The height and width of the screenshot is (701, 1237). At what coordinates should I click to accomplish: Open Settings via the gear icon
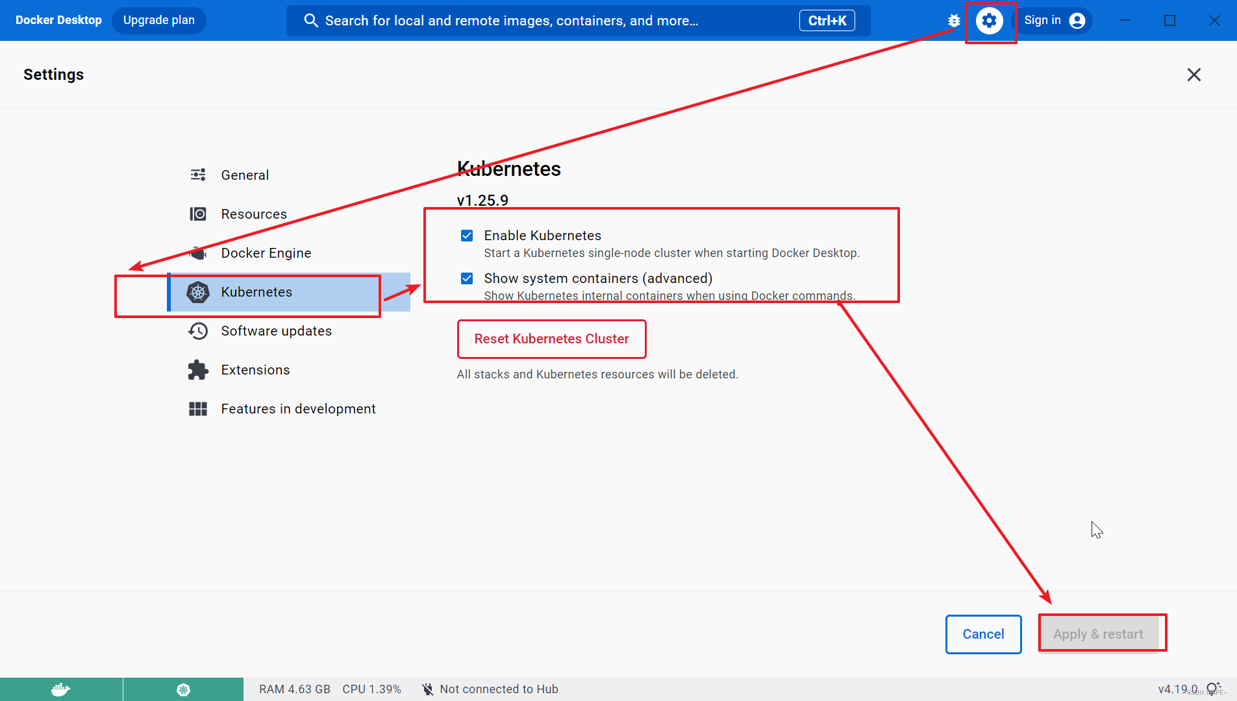pos(989,21)
